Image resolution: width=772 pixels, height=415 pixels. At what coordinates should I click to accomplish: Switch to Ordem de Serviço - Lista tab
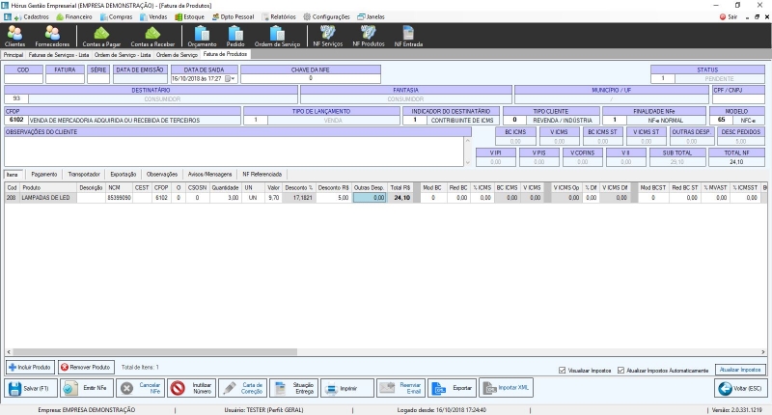[123, 55]
